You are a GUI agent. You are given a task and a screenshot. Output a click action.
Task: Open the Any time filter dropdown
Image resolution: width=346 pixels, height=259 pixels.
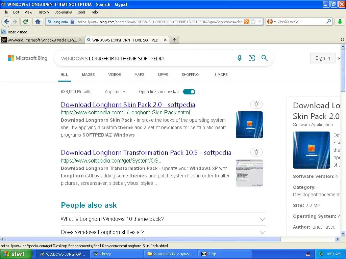click(x=115, y=92)
